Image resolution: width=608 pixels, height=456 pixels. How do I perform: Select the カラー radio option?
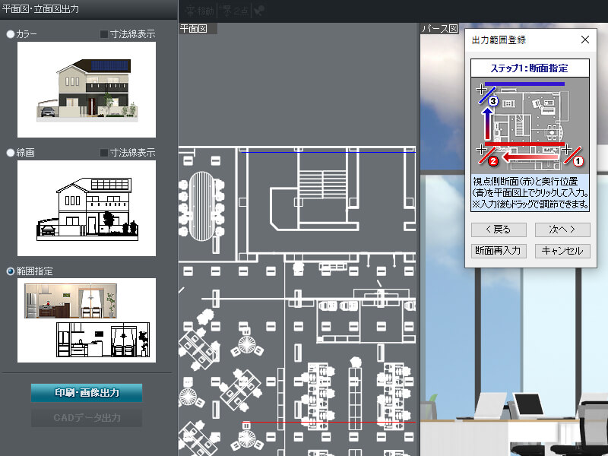[x=11, y=34]
